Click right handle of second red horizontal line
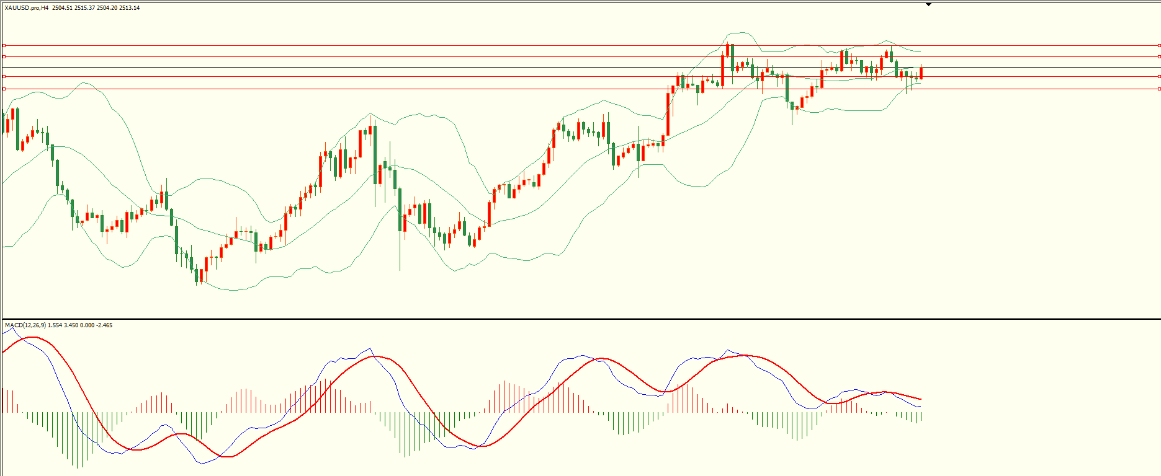Image resolution: width=1161 pixels, height=476 pixels. 1159,56
